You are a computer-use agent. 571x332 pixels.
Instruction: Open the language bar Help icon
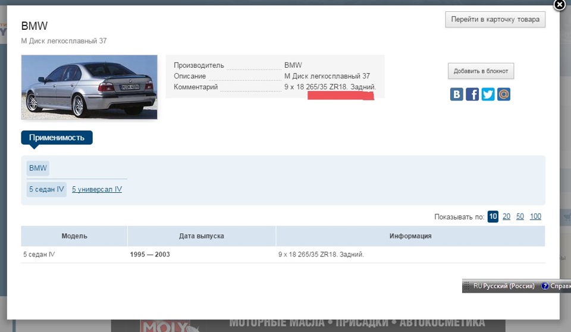tap(545, 286)
